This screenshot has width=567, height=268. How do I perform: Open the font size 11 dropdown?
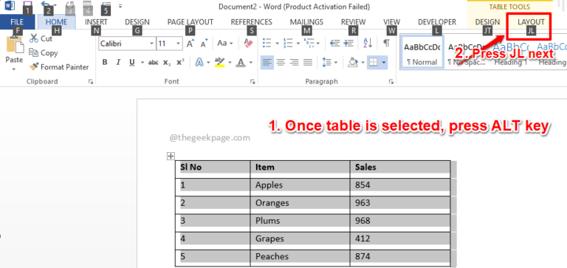click(x=178, y=44)
